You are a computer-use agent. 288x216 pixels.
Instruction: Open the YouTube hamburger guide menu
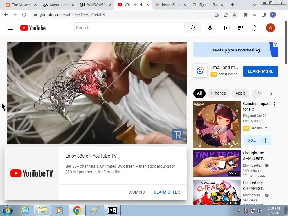pyautogui.click(x=10, y=28)
